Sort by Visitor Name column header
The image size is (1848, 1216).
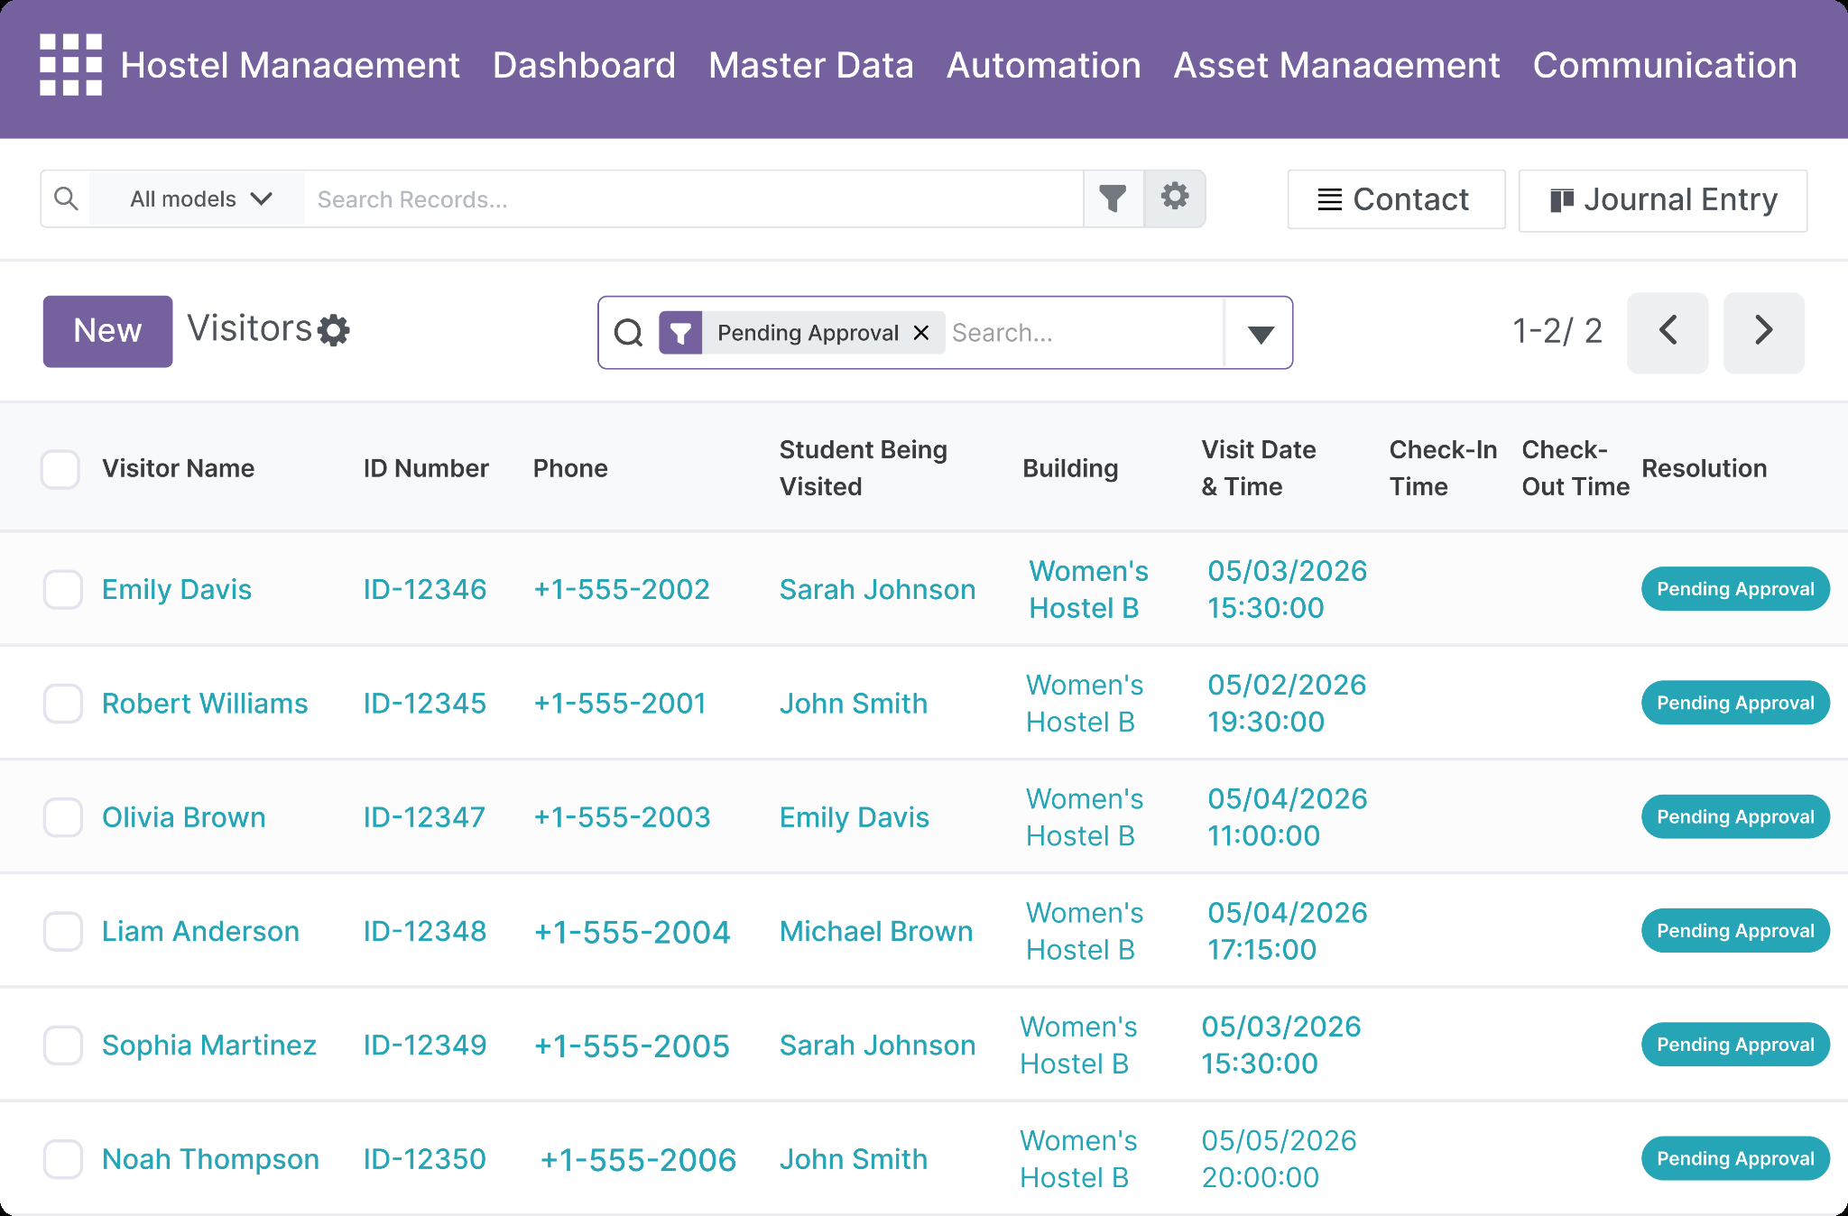coord(178,468)
